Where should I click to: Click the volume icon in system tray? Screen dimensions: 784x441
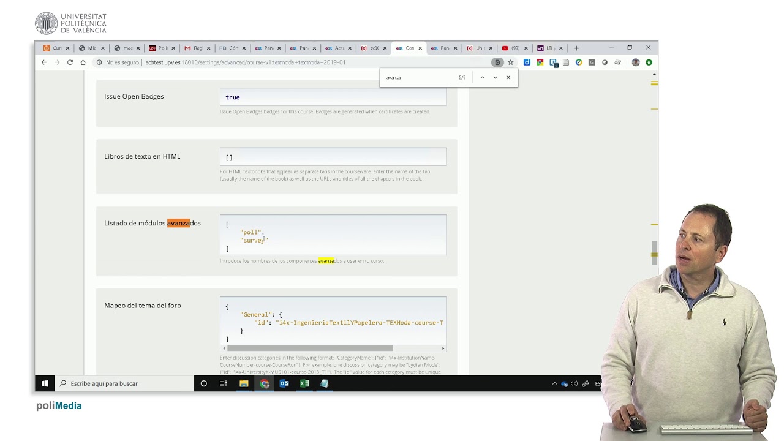(574, 383)
